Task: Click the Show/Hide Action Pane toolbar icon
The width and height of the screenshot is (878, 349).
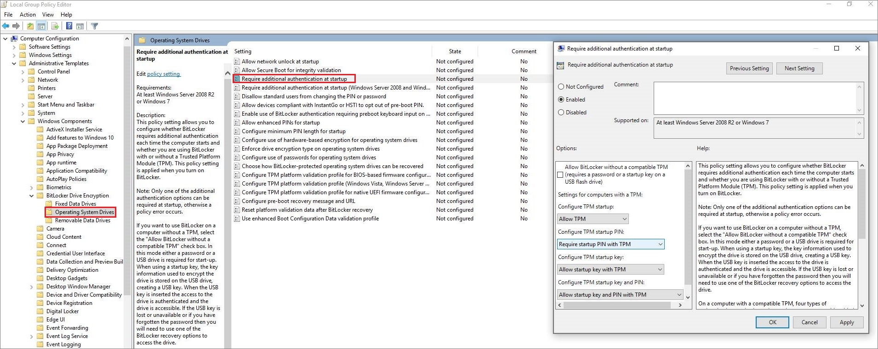Action: 80,26
